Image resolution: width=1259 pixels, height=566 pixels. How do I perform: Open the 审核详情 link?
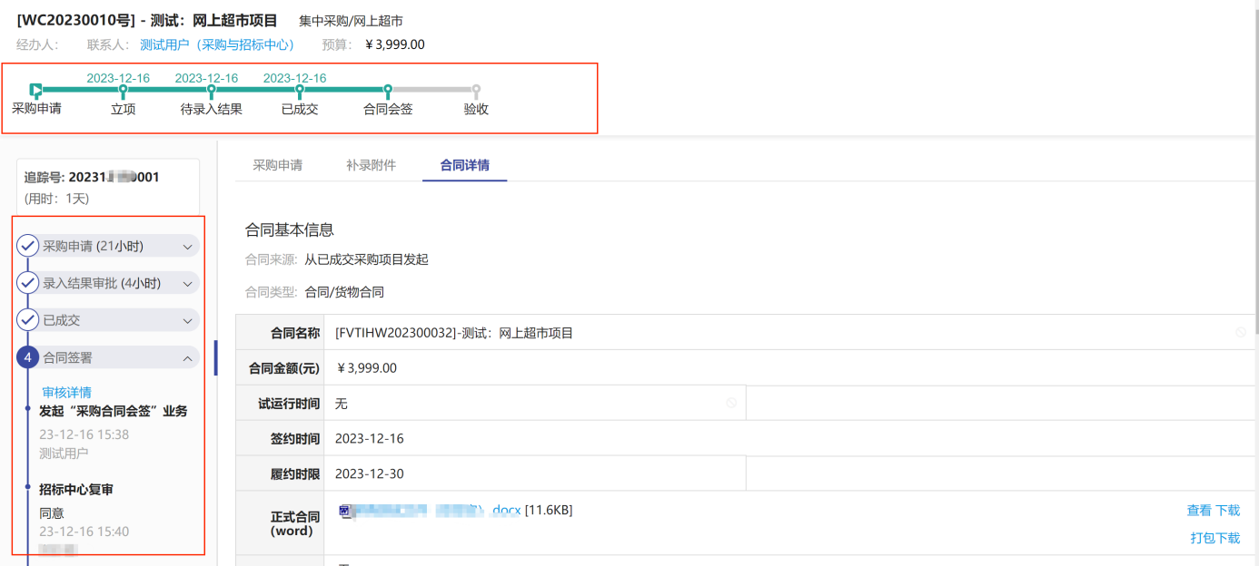pyautogui.click(x=66, y=392)
